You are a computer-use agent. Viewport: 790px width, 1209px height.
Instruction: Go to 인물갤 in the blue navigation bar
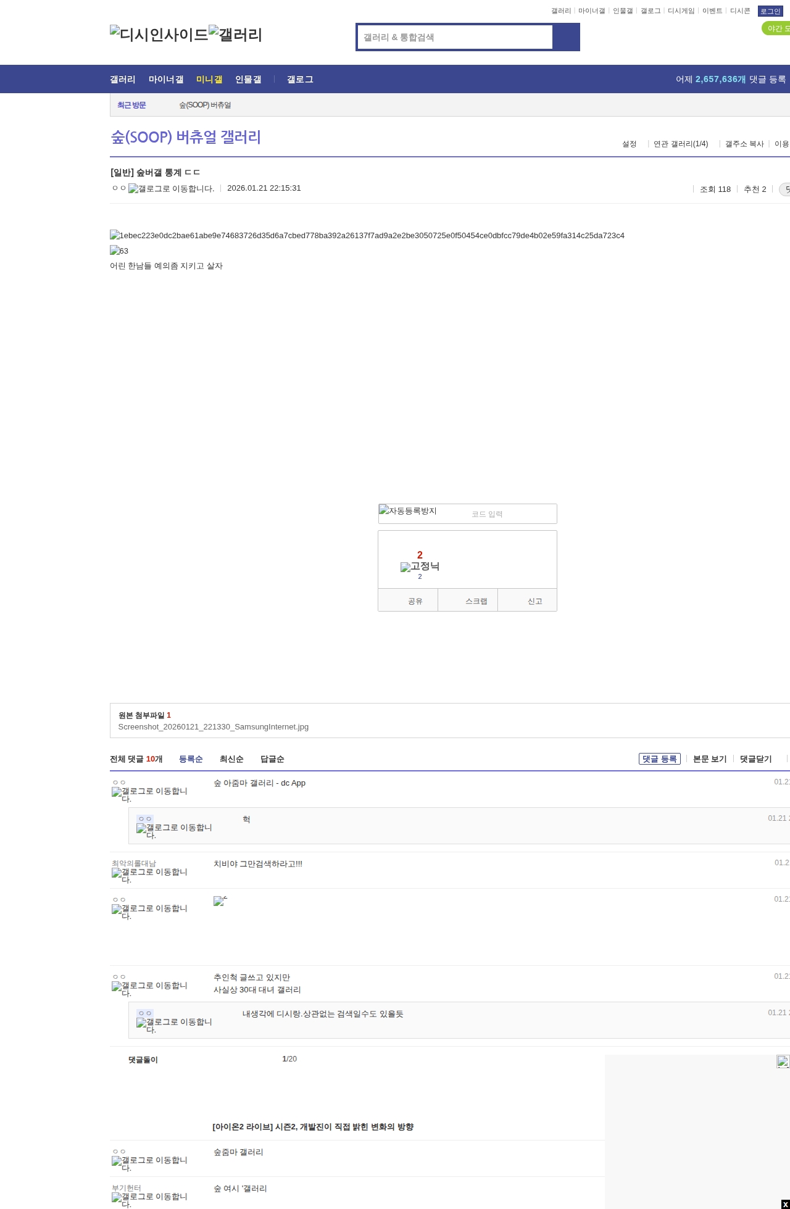pos(248,79)
